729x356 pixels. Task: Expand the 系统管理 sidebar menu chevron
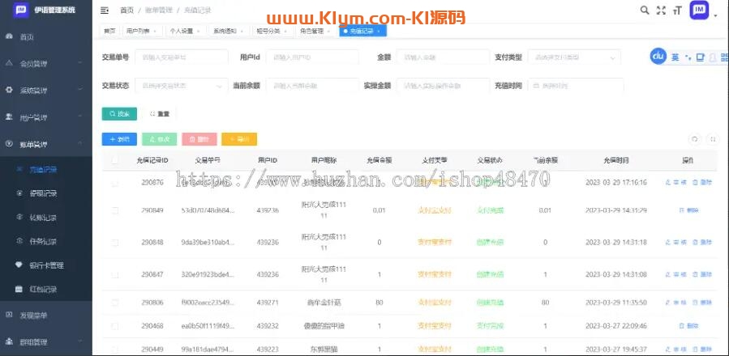pos(80,90)
